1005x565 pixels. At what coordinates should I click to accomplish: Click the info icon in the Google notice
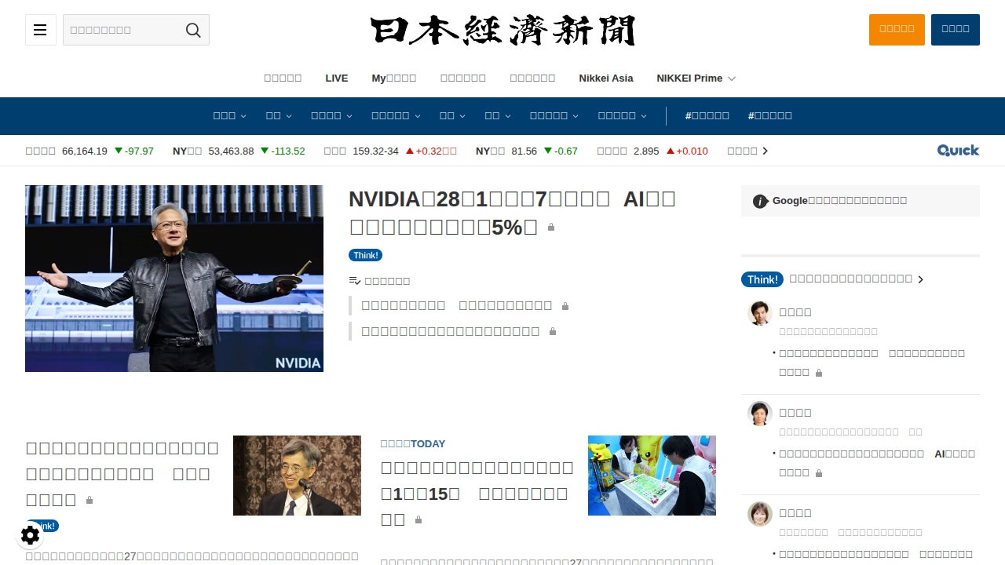point(760,201)
